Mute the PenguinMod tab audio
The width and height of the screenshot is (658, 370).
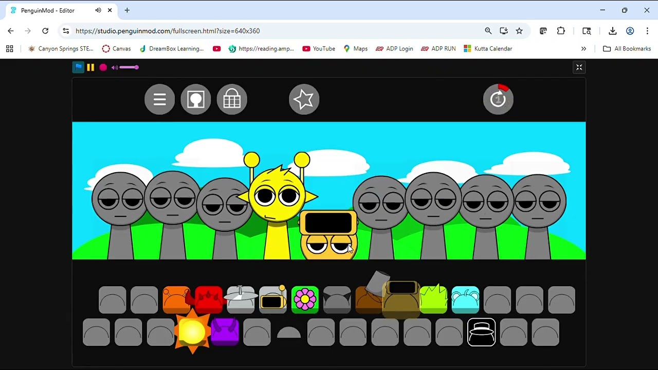pos(98,10)
